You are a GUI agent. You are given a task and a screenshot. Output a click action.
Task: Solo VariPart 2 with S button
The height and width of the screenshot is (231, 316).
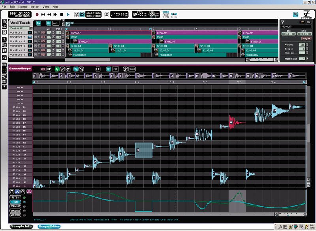point(39,37)
